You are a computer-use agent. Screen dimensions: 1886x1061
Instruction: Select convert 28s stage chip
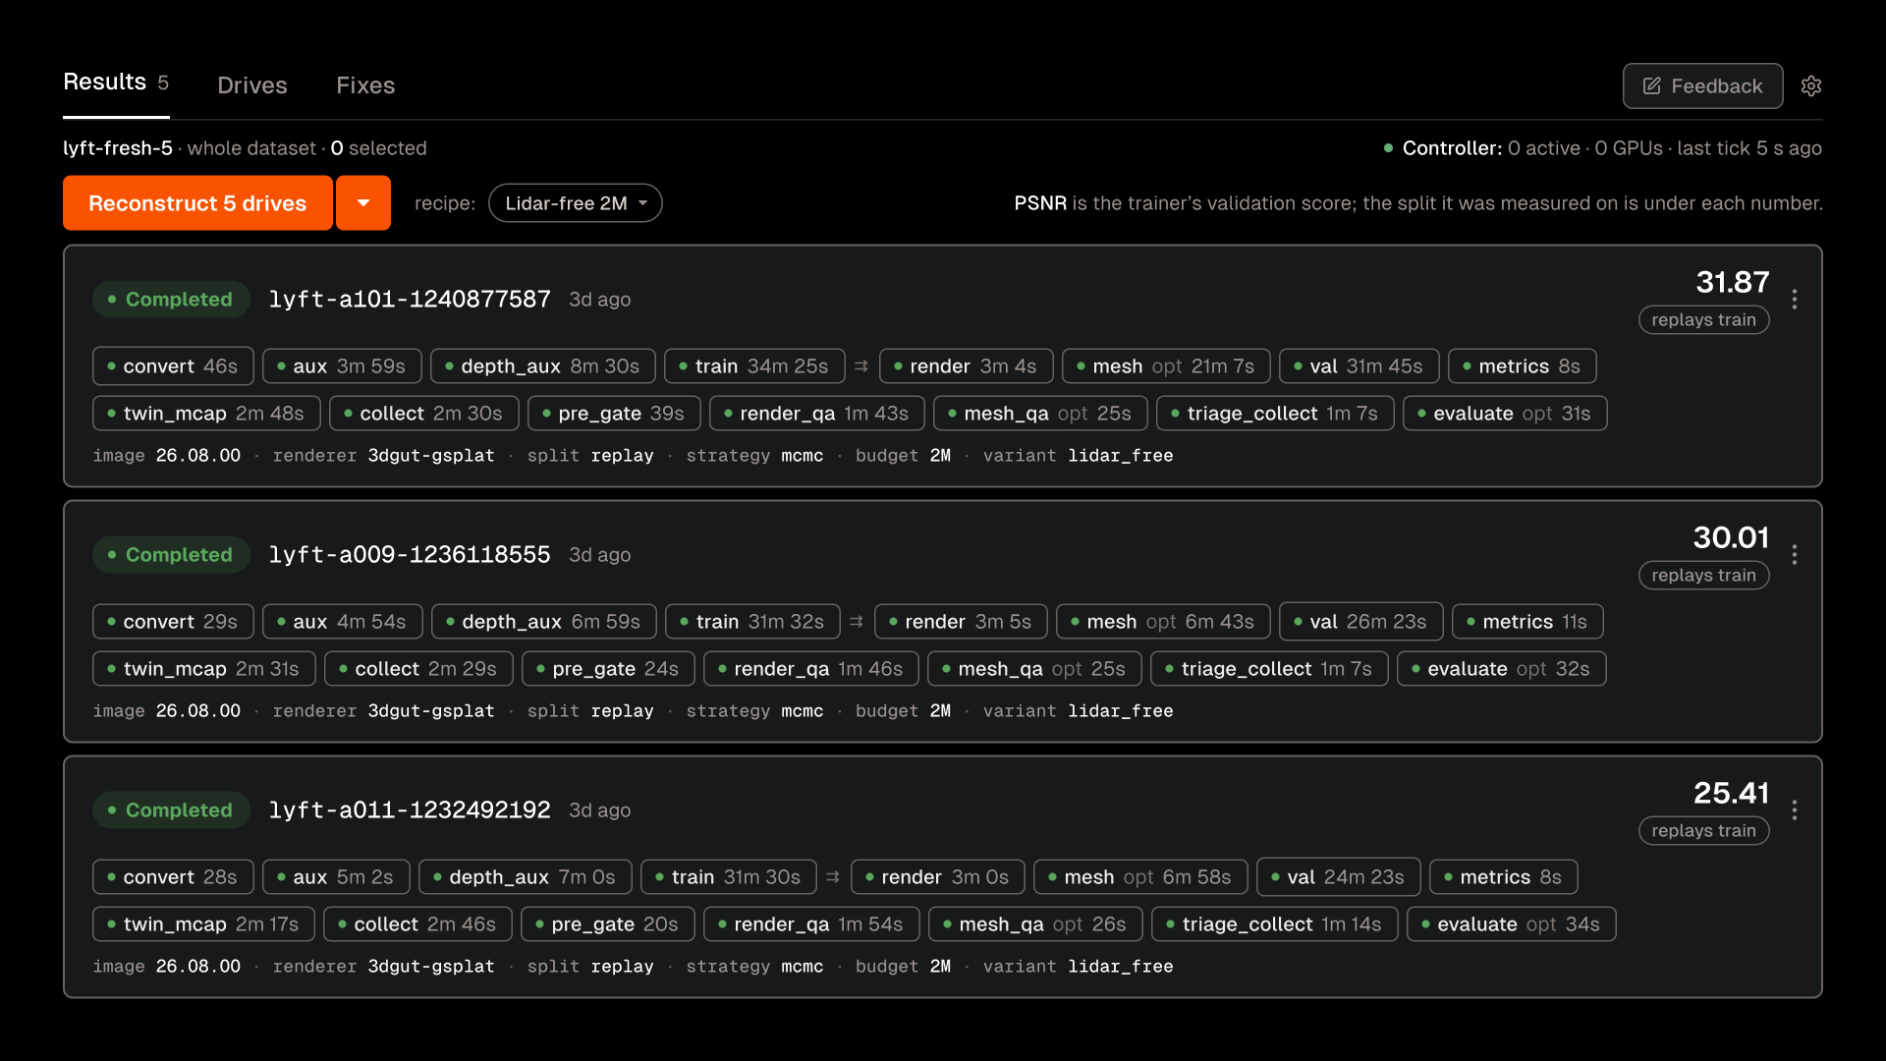tap(173, 877)
